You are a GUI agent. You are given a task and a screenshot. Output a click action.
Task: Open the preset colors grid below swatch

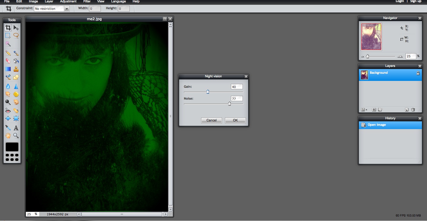[x=12, y=157]
